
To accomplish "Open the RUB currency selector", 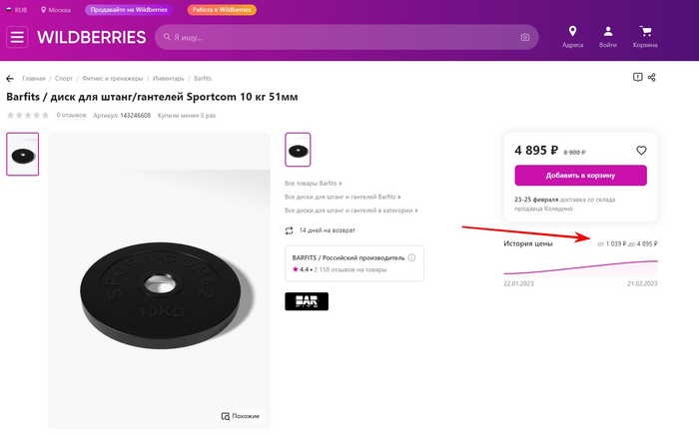I will [18, 9].
